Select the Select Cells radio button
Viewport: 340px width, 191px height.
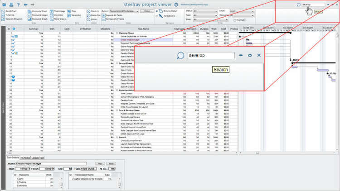(157, 16)
